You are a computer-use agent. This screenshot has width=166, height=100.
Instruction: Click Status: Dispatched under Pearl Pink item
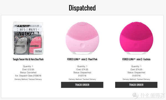tap(82, 73)
